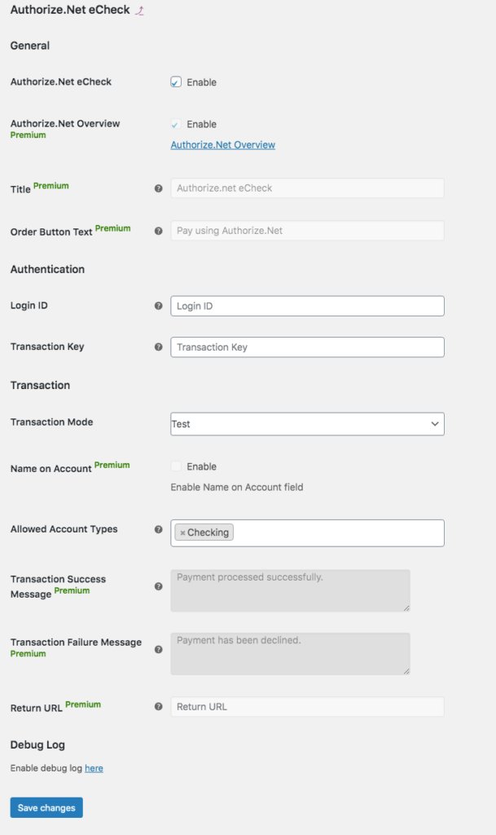This screenshot has width=496, height=835.
Task: Click help icon beside Transaction Success Message
Action: click(x=159, y=586)
